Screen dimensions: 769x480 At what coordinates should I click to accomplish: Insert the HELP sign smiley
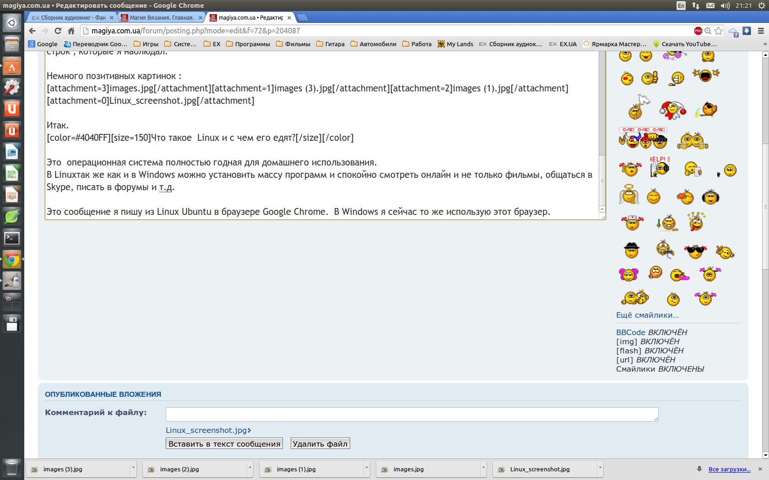coord(660,167)
